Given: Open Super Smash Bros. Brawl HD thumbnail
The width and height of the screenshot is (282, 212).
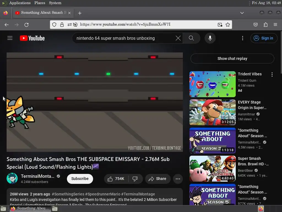Looking at the screenshot, I should point(213,169).
